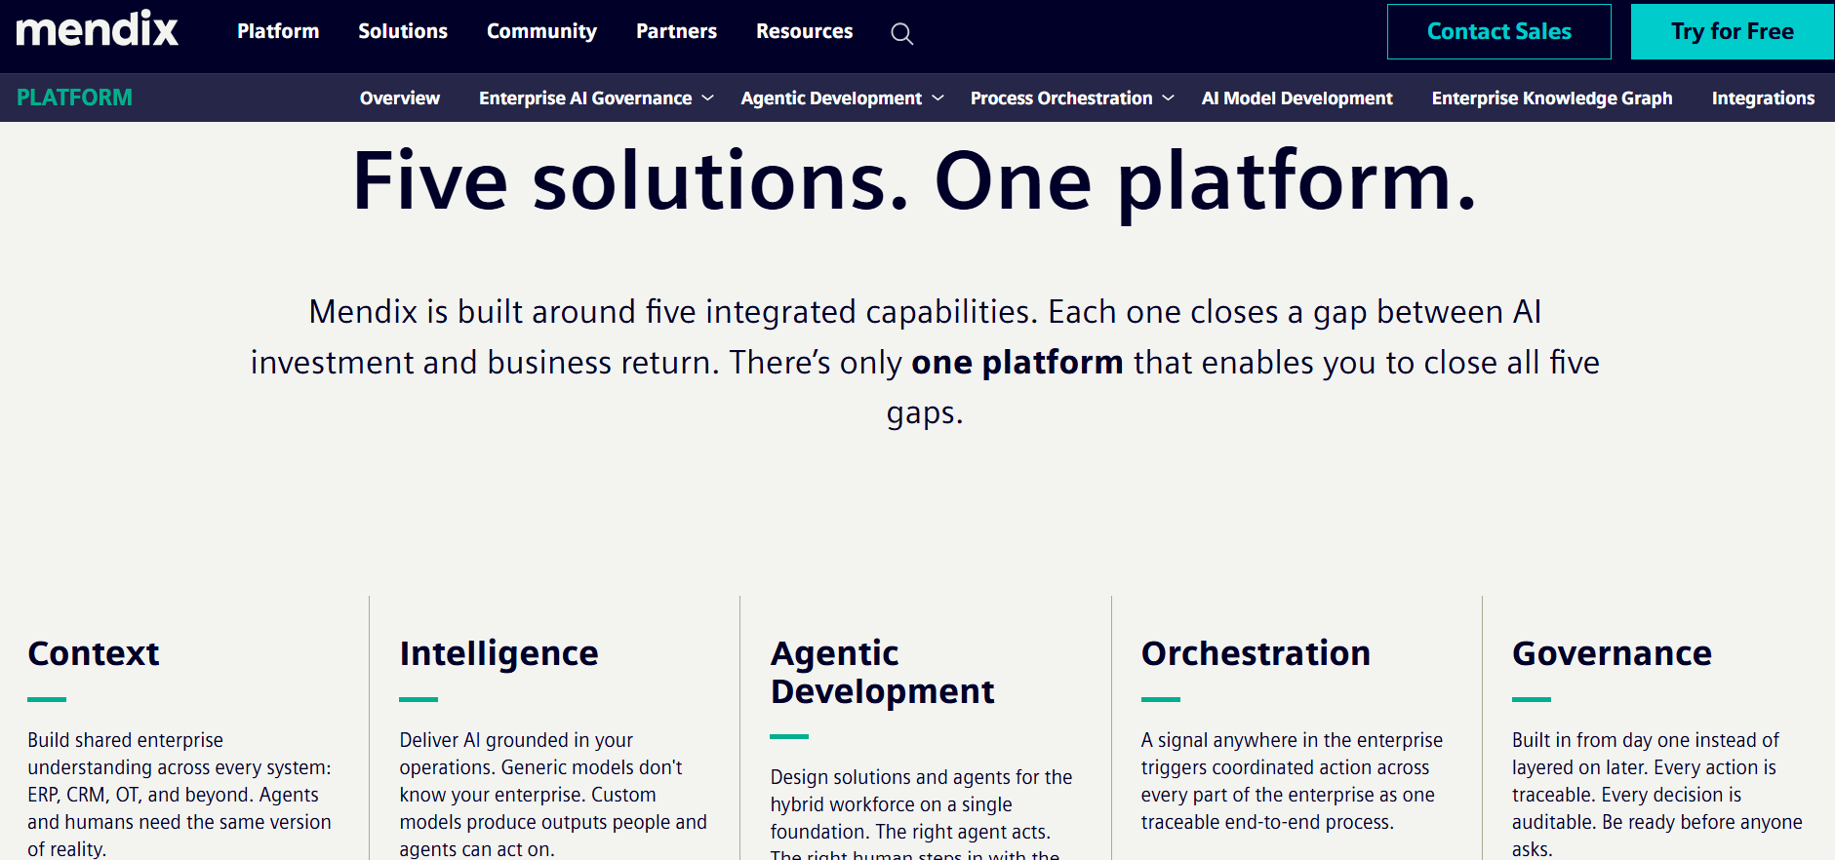The image size is (1835, 860).
Task: Expand the Agentic Development chevron
Action: point(938,98)
